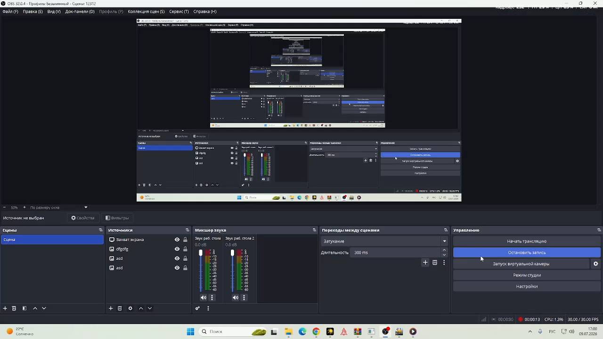Increase the transition duration with the up stepper

444,250
